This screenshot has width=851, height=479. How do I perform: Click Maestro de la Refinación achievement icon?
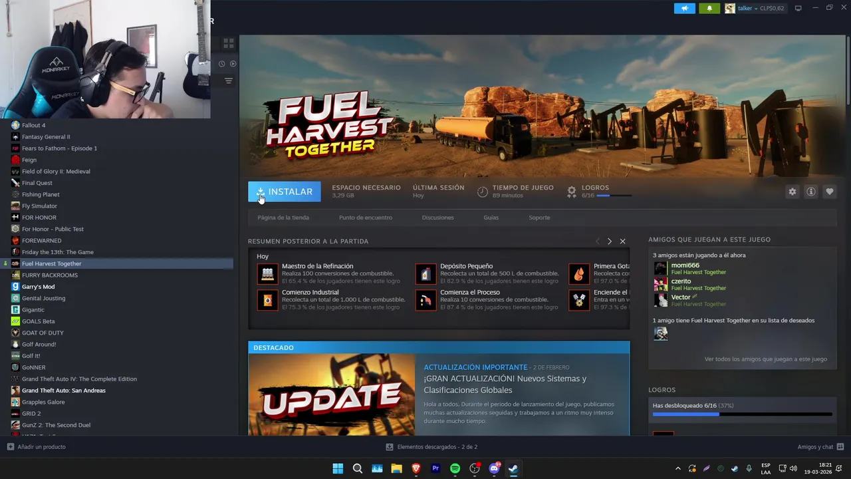pos(267,273)
